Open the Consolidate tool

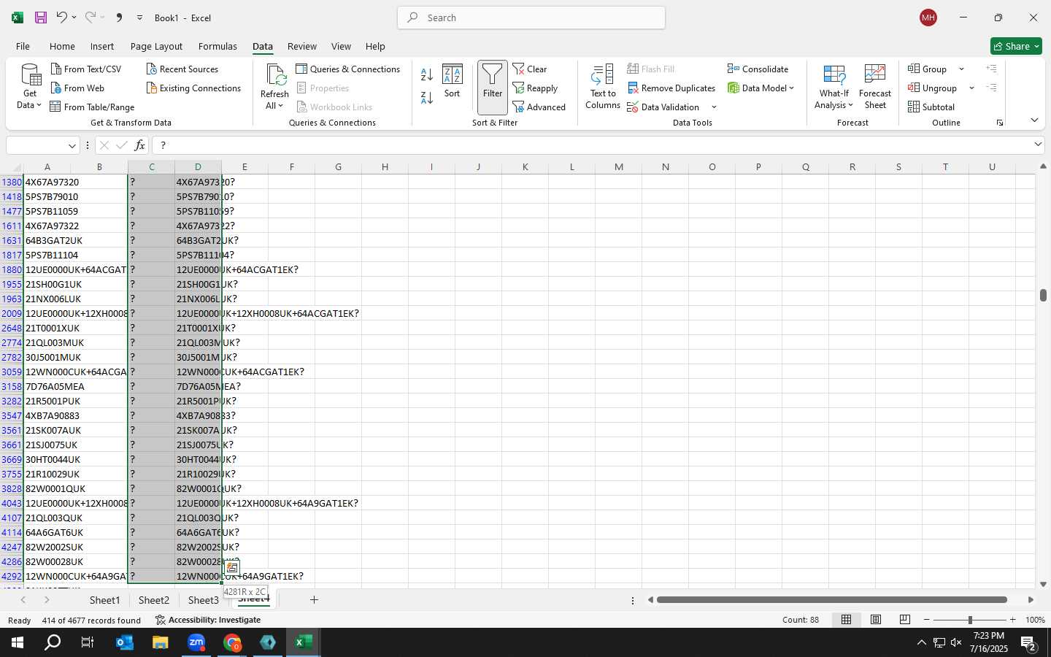758,69
